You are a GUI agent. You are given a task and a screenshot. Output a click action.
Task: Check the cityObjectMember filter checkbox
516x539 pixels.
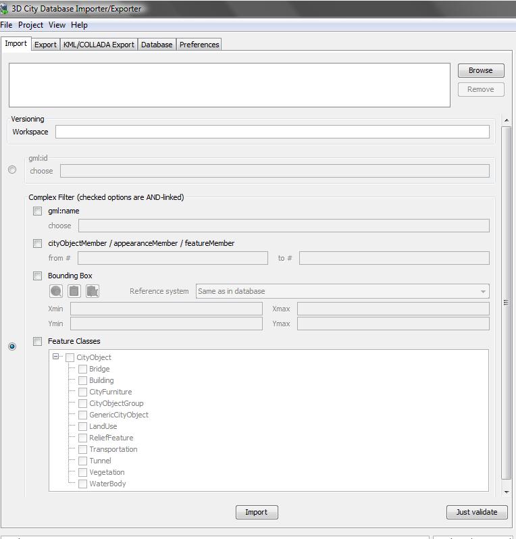37,243
